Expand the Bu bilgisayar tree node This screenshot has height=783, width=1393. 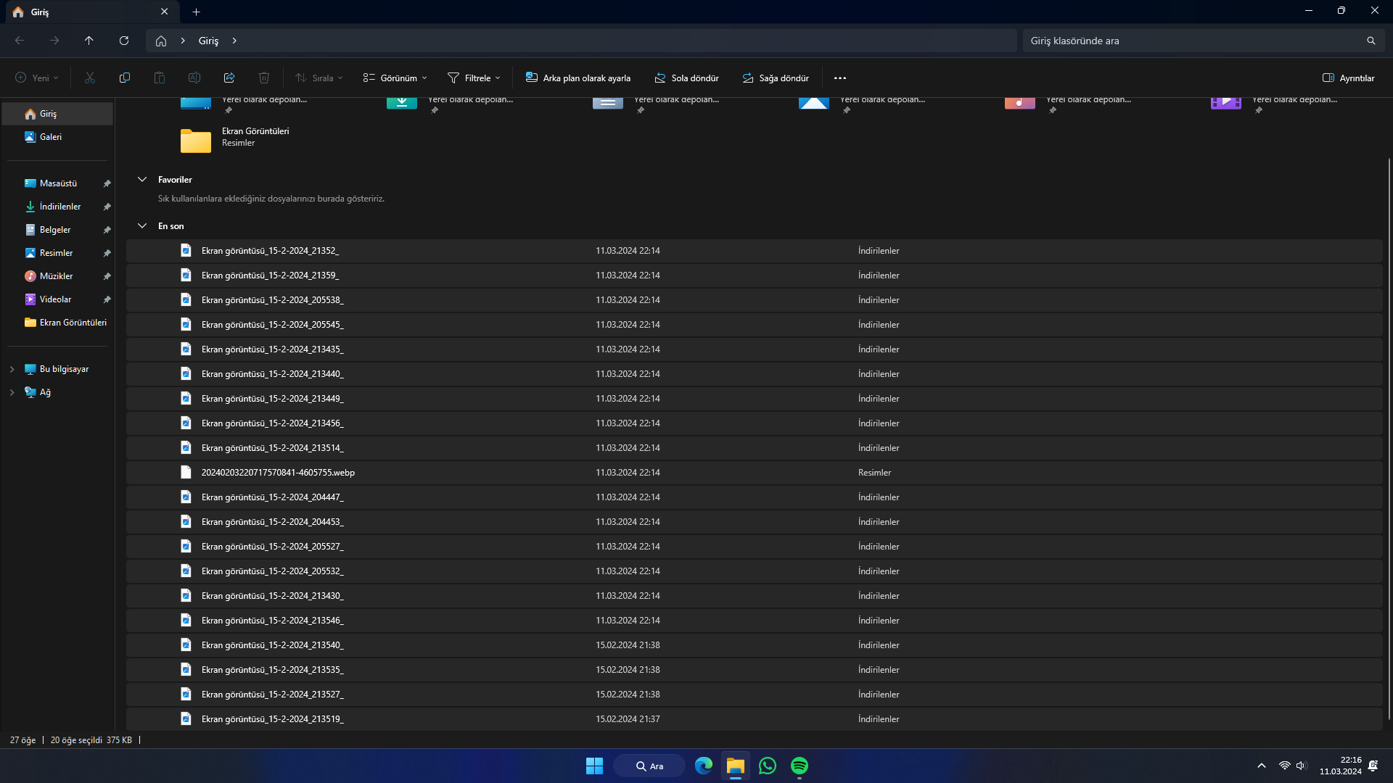[x=12, y=369]
